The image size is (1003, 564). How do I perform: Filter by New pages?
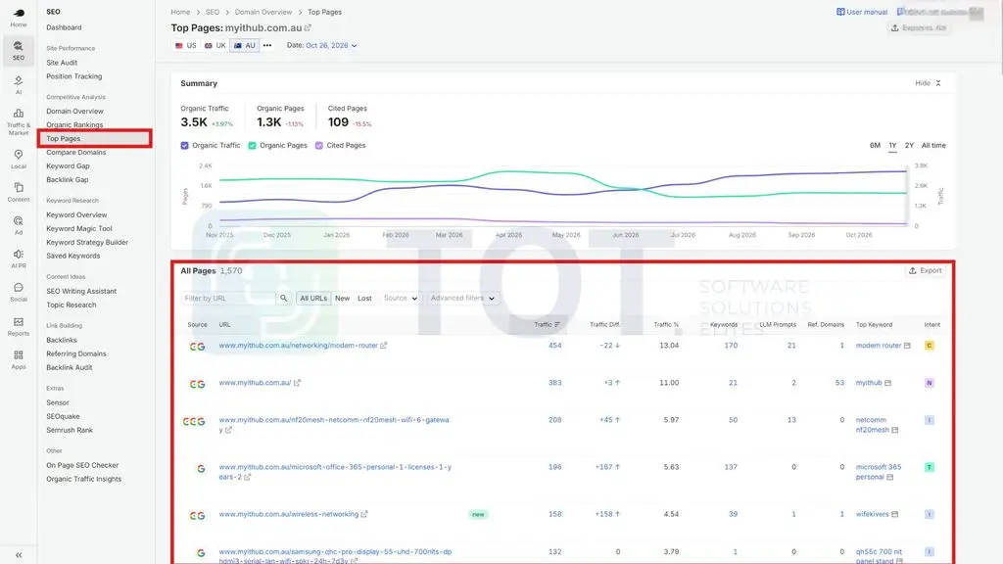point(342,298)
